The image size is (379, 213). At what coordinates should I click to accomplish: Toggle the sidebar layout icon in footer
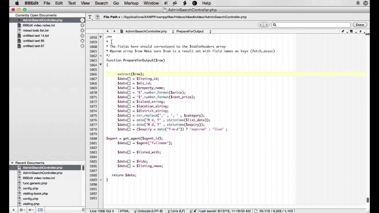(40, 210)
